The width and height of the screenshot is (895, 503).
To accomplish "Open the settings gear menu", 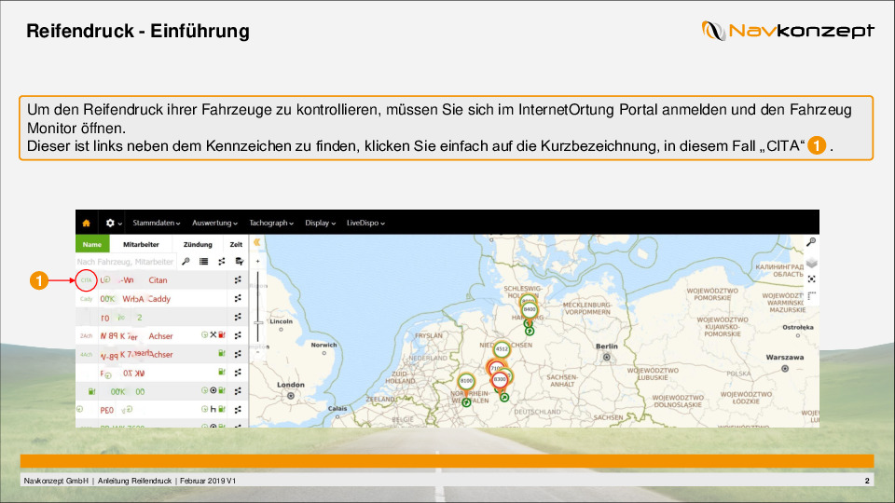I will pos(114,223).
